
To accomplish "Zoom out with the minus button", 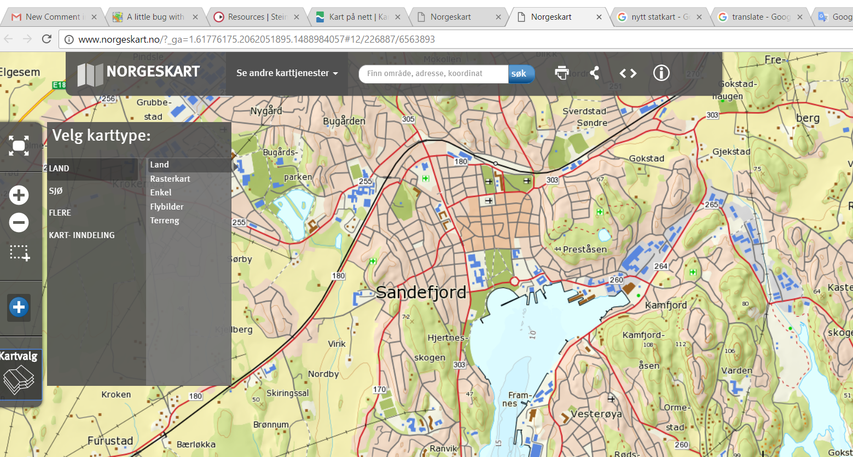I will pyautogui.click(x=19, y=223).
